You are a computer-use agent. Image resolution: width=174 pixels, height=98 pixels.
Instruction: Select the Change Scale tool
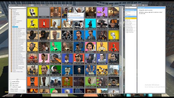(x=131, y=18)
